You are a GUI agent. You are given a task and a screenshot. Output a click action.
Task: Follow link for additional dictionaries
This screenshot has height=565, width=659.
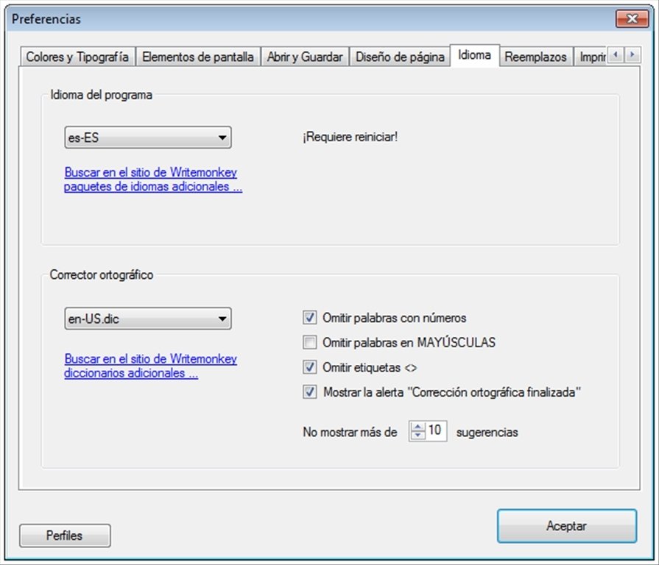click(x=150, y=366)
